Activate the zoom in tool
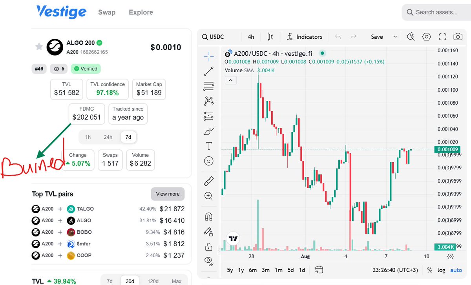The height and width of the screenshot is (285, 471). [x=209, y=196]
